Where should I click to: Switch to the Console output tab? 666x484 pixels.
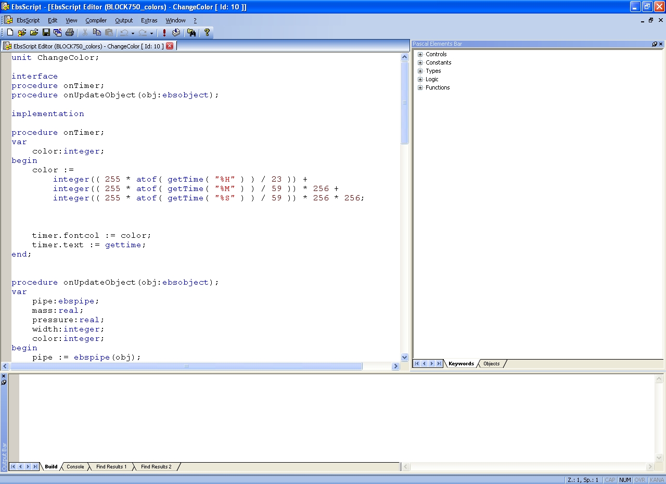75,467
